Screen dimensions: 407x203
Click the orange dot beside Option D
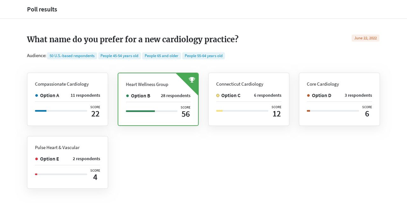(x=308, y=95)
